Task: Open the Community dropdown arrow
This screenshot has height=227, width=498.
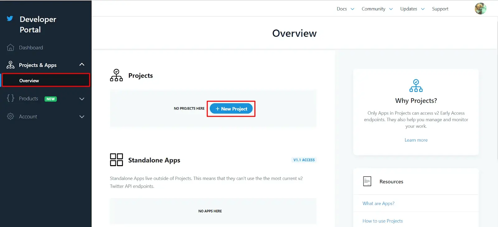Action: [391, 9]
